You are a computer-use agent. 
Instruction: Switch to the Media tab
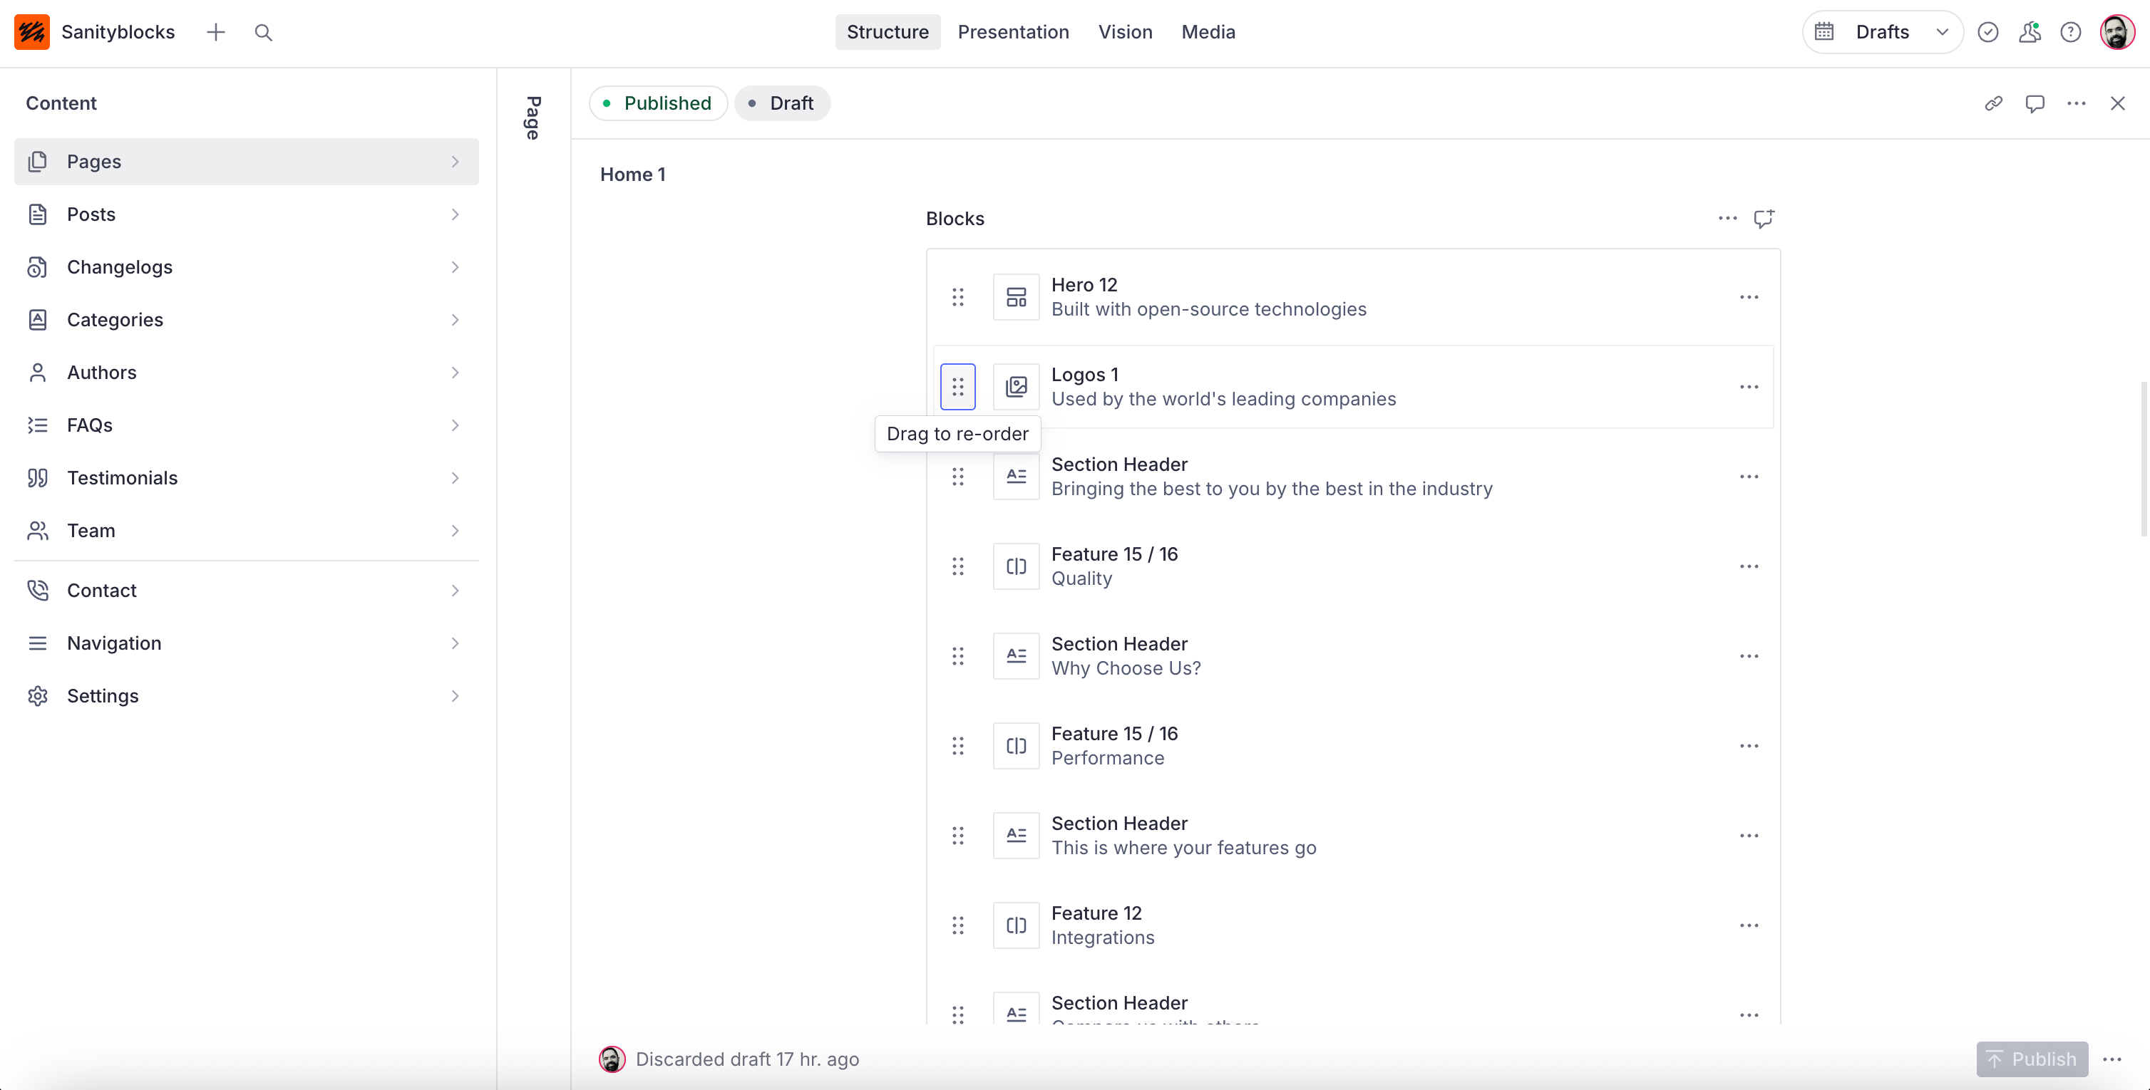pos(1208,33)
